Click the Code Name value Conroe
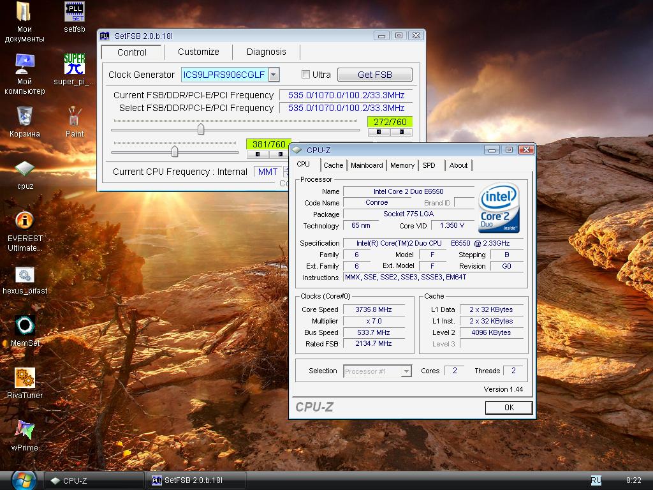 click(376, 202)
